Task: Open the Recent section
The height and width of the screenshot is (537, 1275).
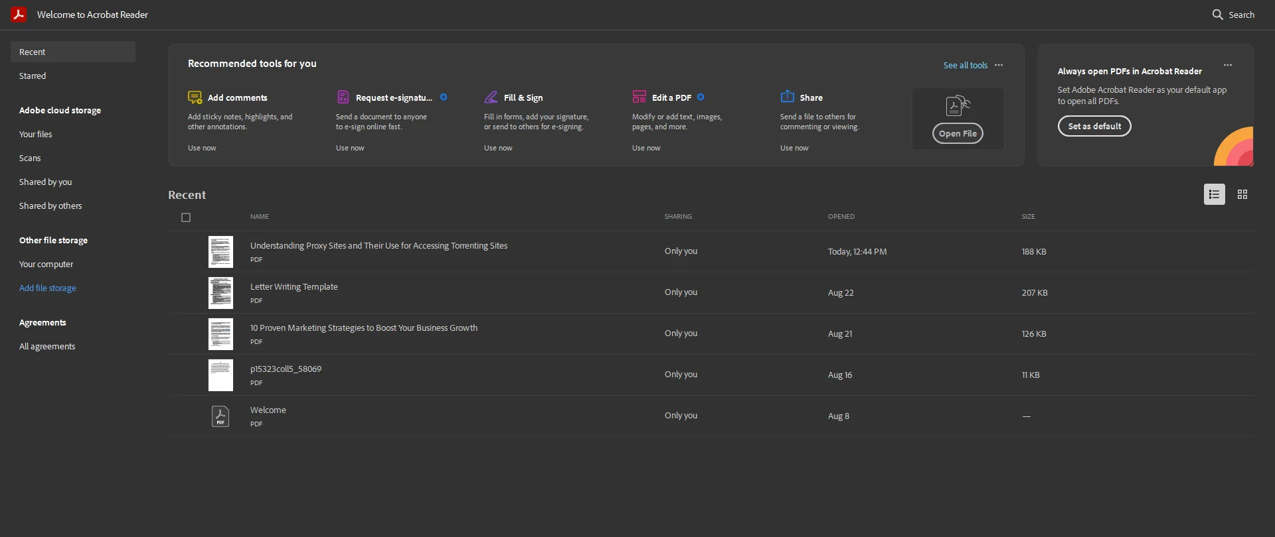Action: [73, 52]
